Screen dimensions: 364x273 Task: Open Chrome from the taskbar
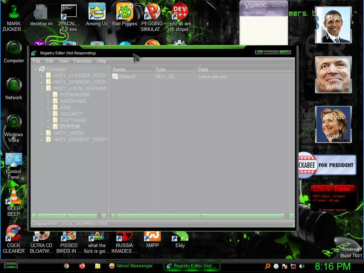[66, 266]
